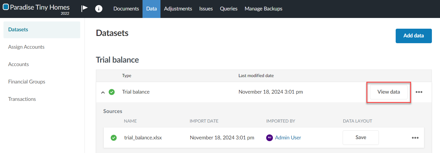
Task: Open the Documents tab
Action: 126,9
